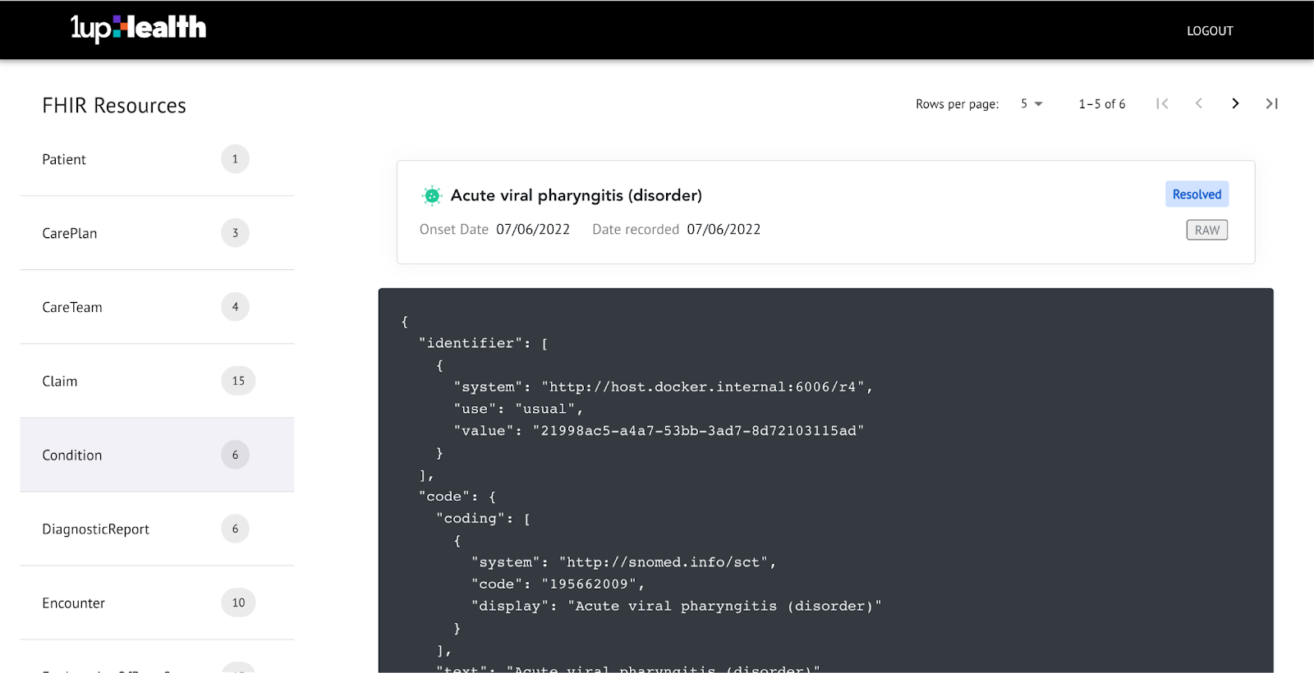Click the "use": "usual" line
The width and height of the screenshot is (1314, 673).
click(x=518, y=409)
